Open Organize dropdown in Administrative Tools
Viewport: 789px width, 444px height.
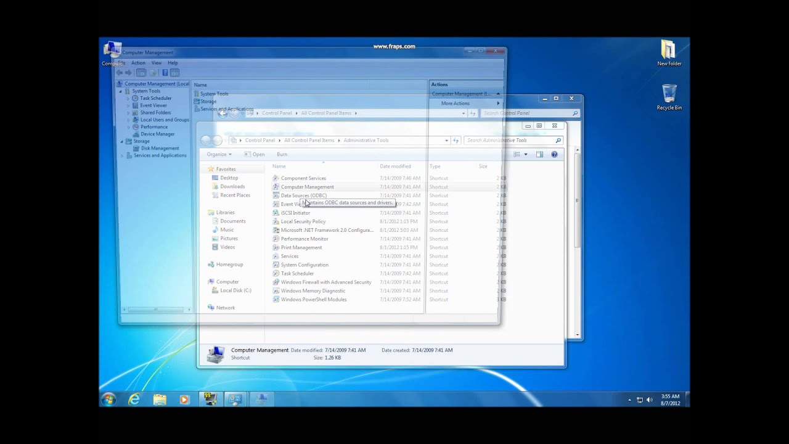(x=219, y=154)
